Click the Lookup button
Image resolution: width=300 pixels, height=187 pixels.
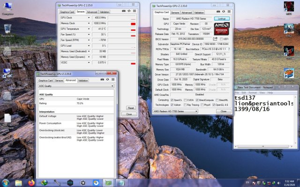(x=222, y=18)
